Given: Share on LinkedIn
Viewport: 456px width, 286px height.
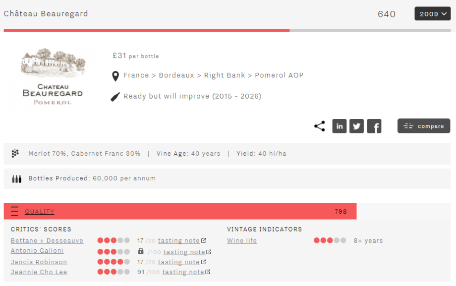Looking at the screenshot, I should (x=340, y=126).
